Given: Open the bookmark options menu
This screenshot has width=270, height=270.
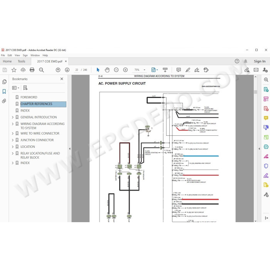Looking at the screenshot, I should (x=16, y=88).
